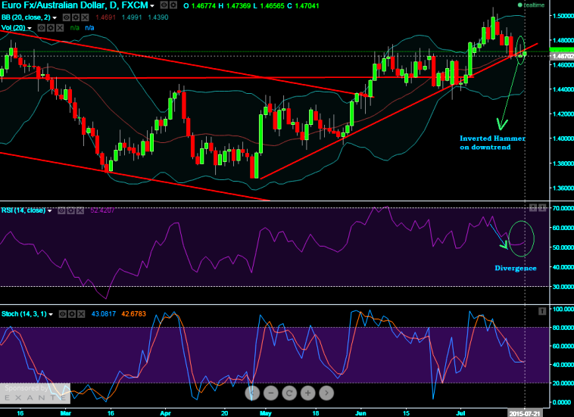Toggle visibility of the main price series
This screenshot has width=574, height=417.
164,5
